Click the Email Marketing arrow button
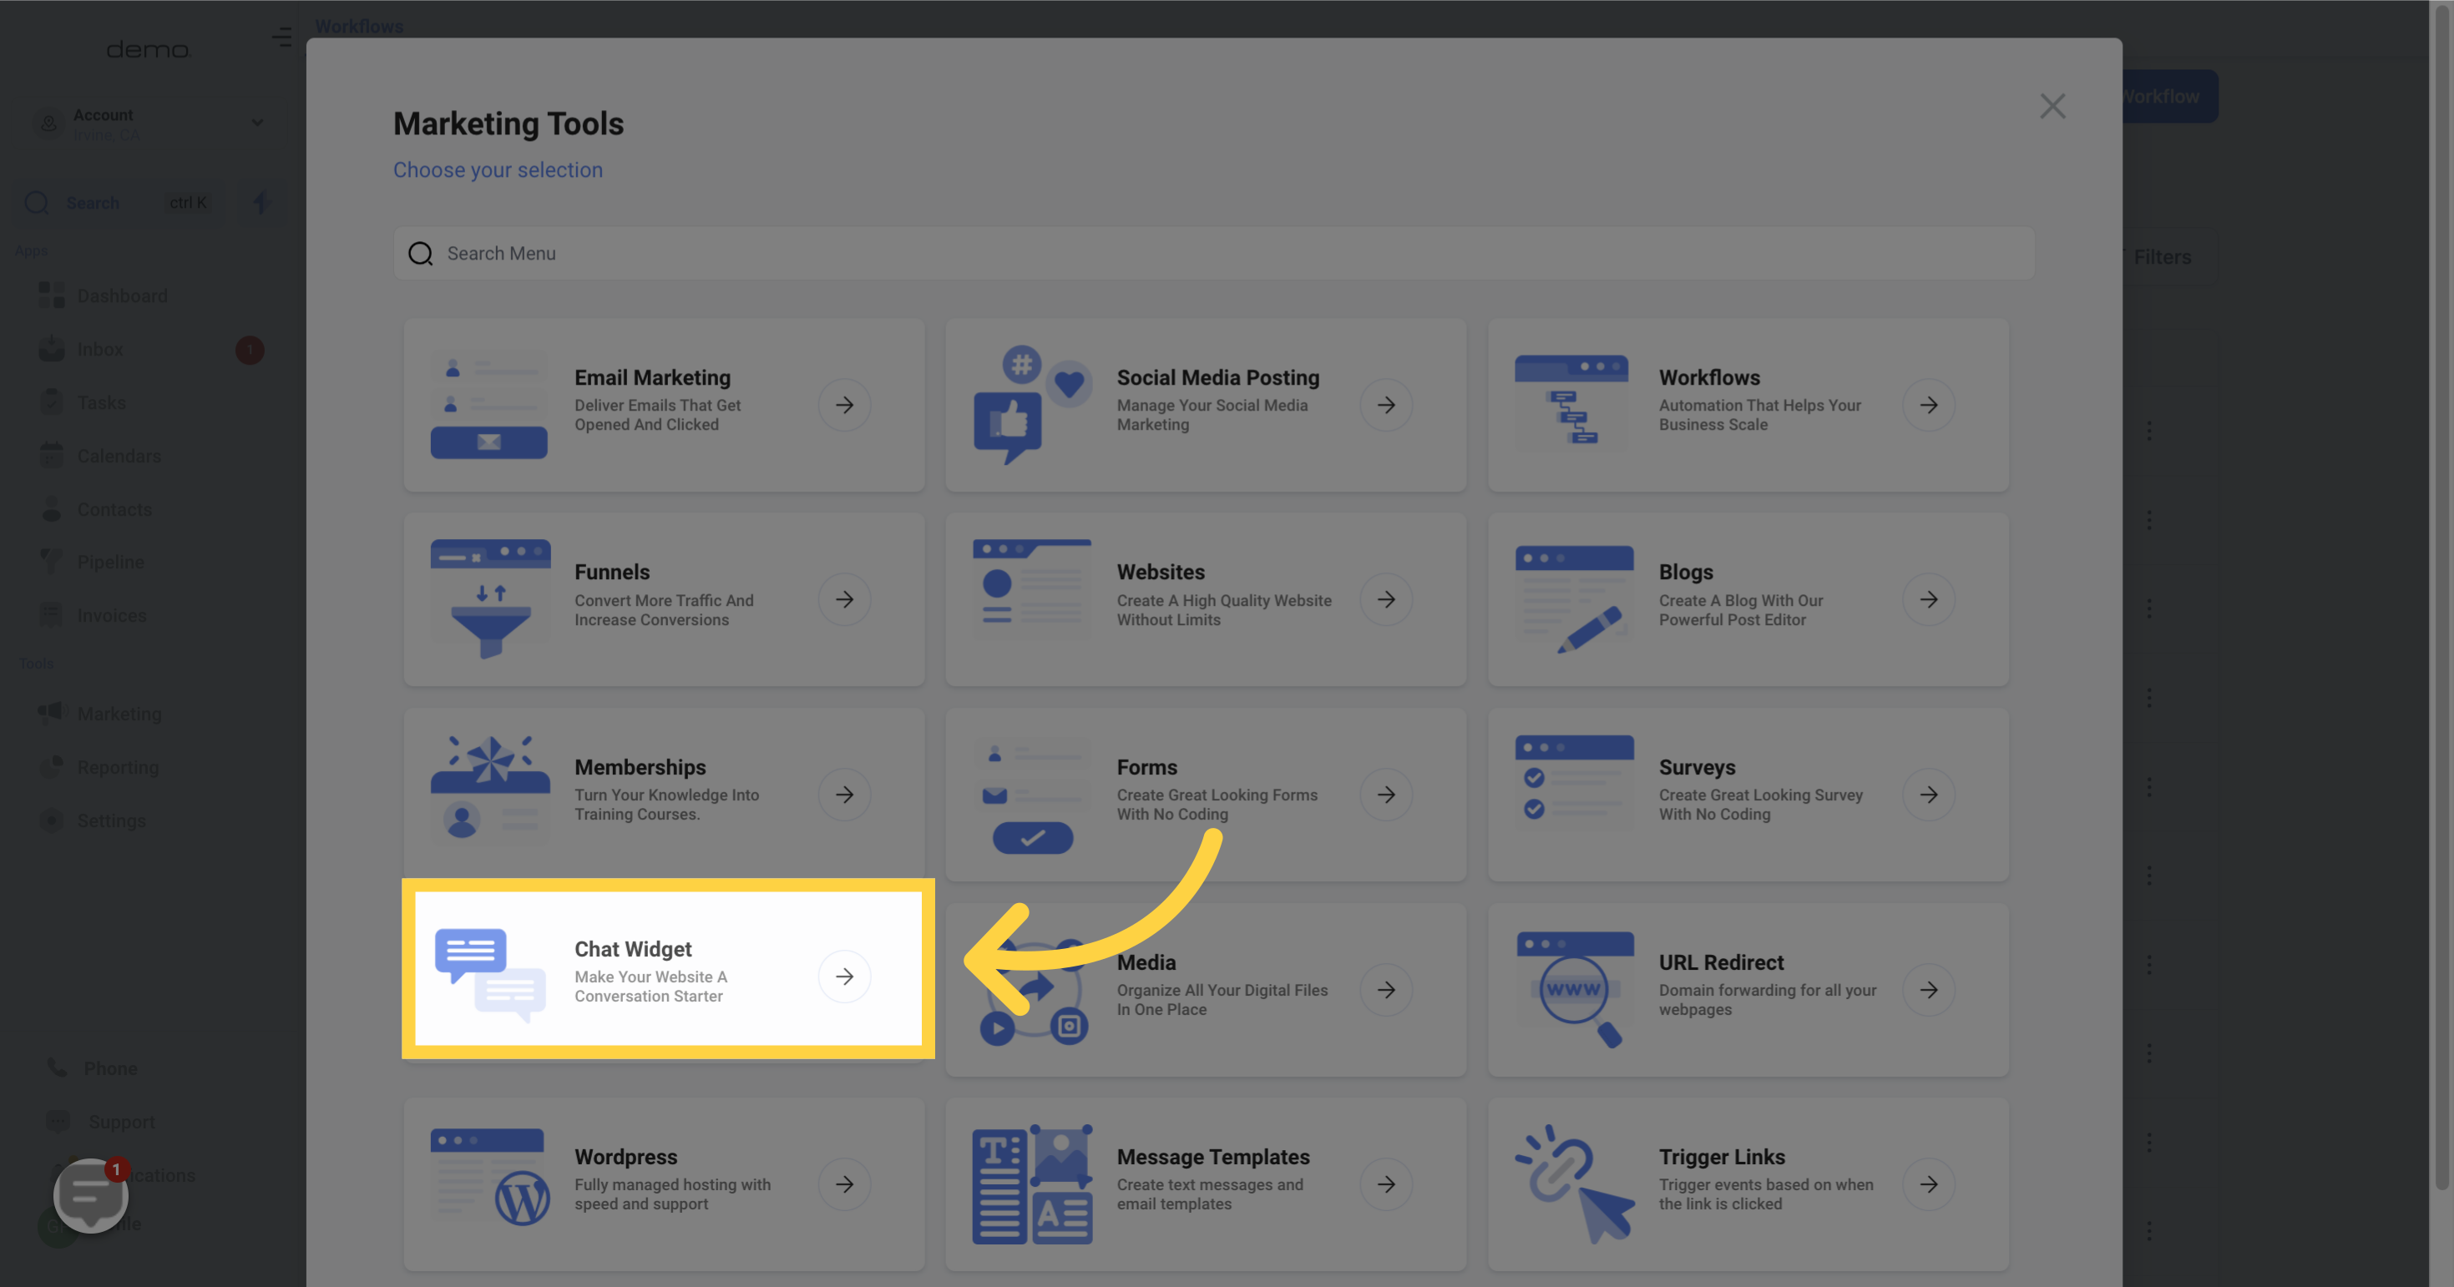Screen dimensions: 2454x1287 844,405
